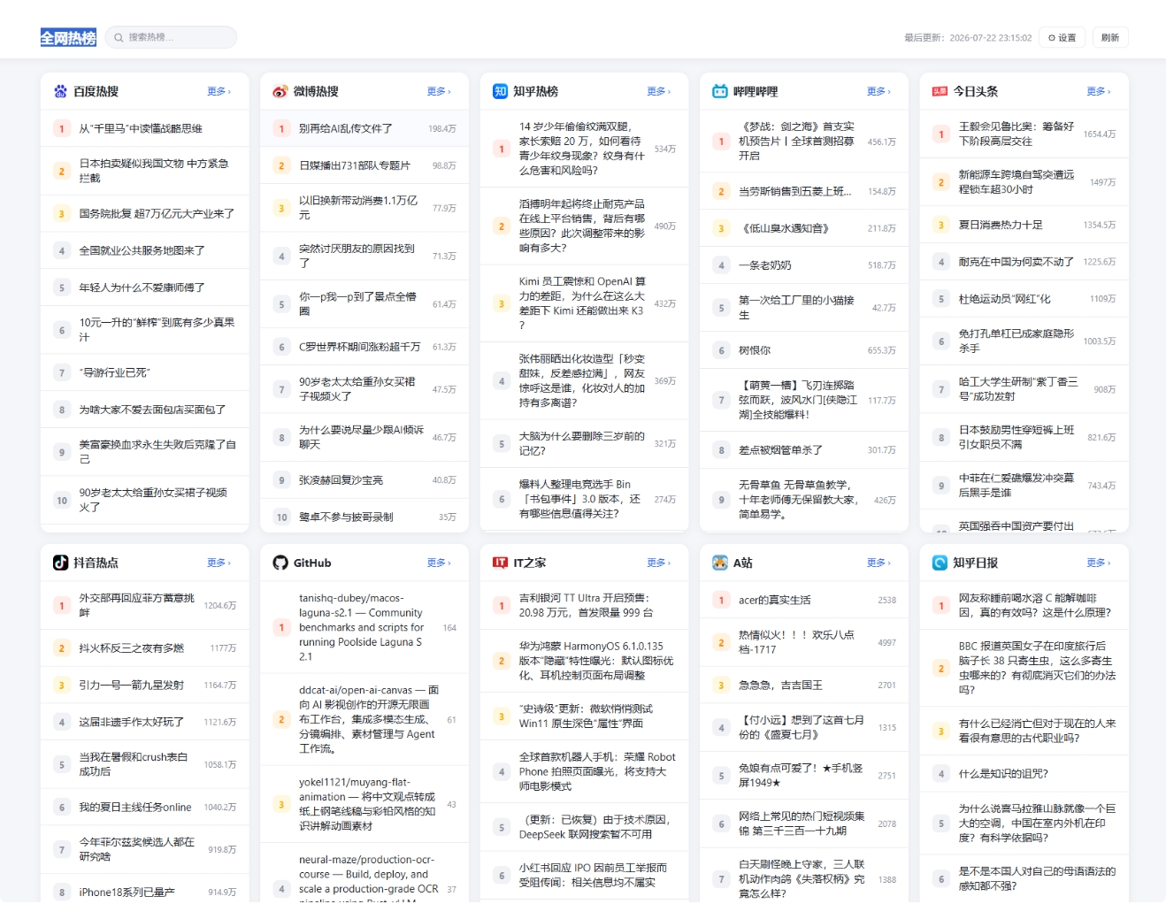Open IT之家 item 吉利银河 TT Ultra 开启预售
Viewport: 1166px width, 904px height.
coord(585,605)
